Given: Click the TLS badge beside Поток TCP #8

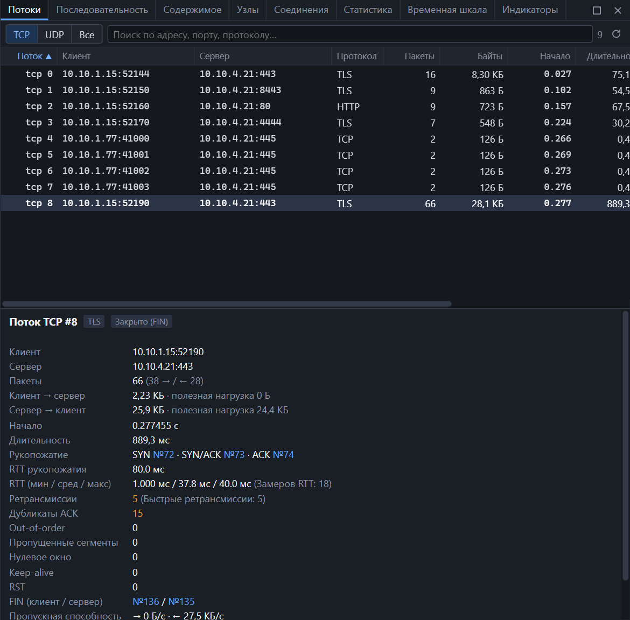Looking at the screenshot, I should (x=94, y=322).
